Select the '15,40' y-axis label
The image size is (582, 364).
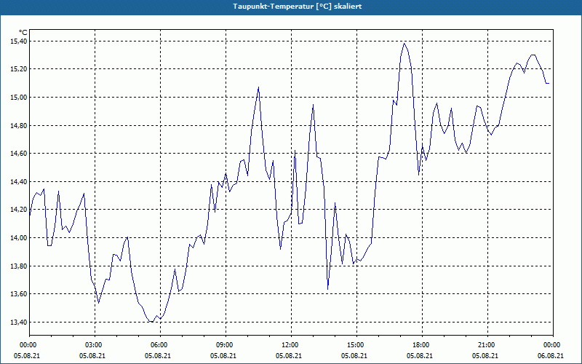click(x=17, y=41)
